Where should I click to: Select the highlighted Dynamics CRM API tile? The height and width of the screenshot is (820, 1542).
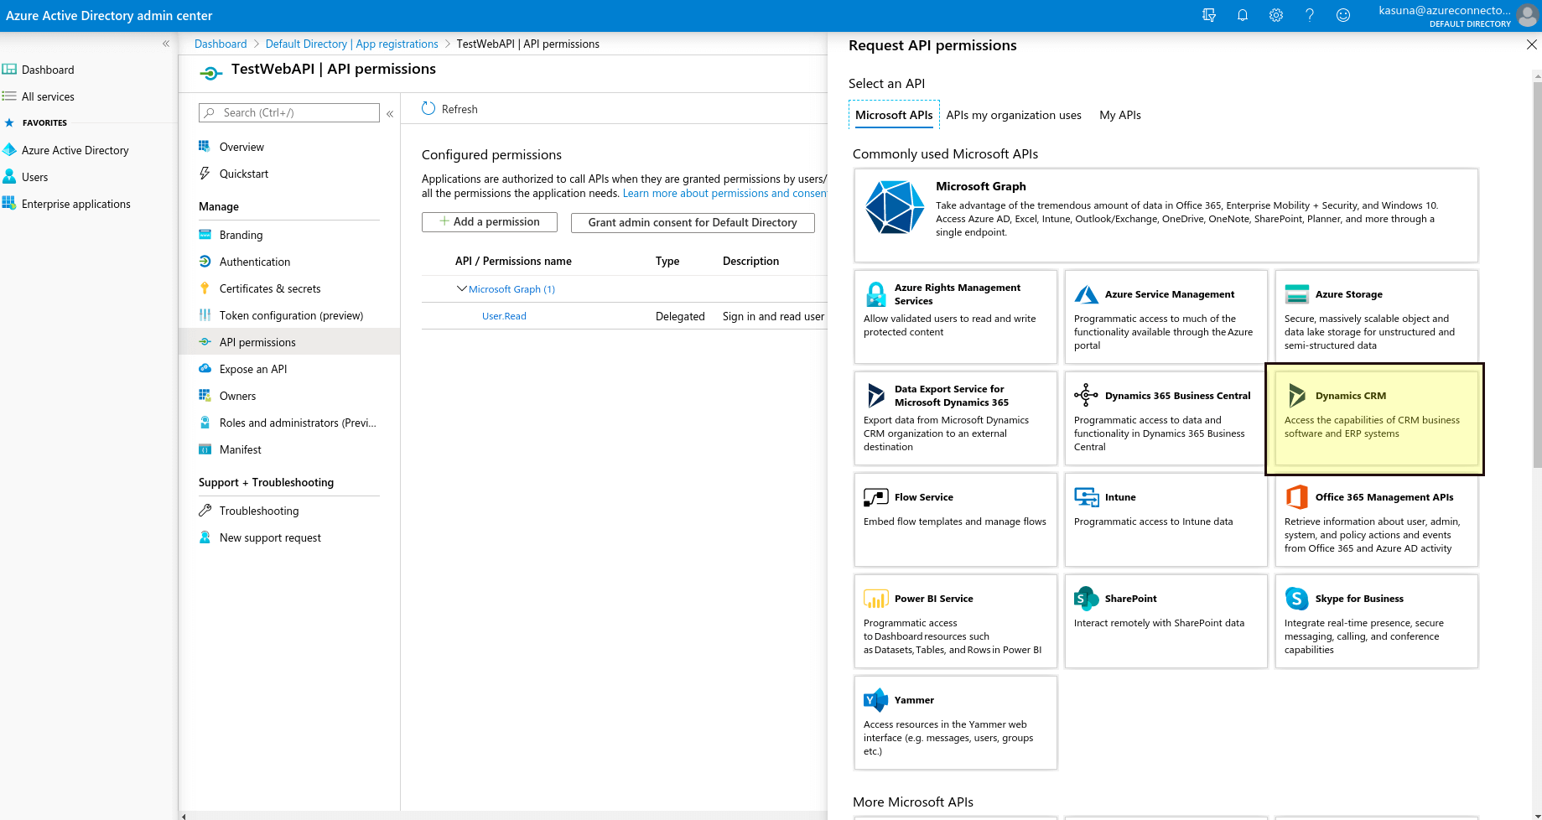1373,418
